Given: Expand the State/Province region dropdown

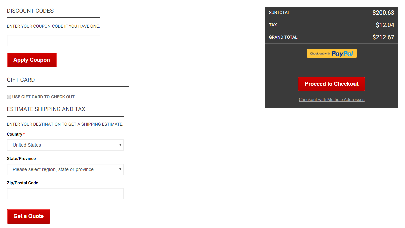Looking at the screenshot, I should pyautogui.click(x=65, y=169).
